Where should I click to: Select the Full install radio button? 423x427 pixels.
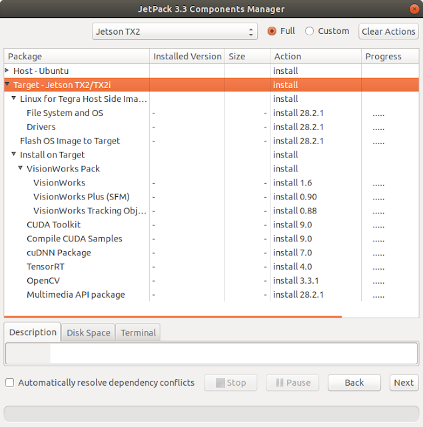tap(272, 31)
